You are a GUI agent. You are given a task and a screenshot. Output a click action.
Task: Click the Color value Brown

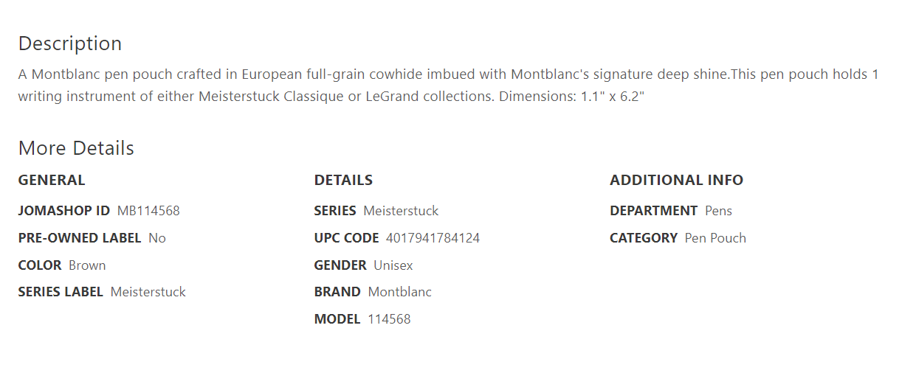tap(87, 265)
